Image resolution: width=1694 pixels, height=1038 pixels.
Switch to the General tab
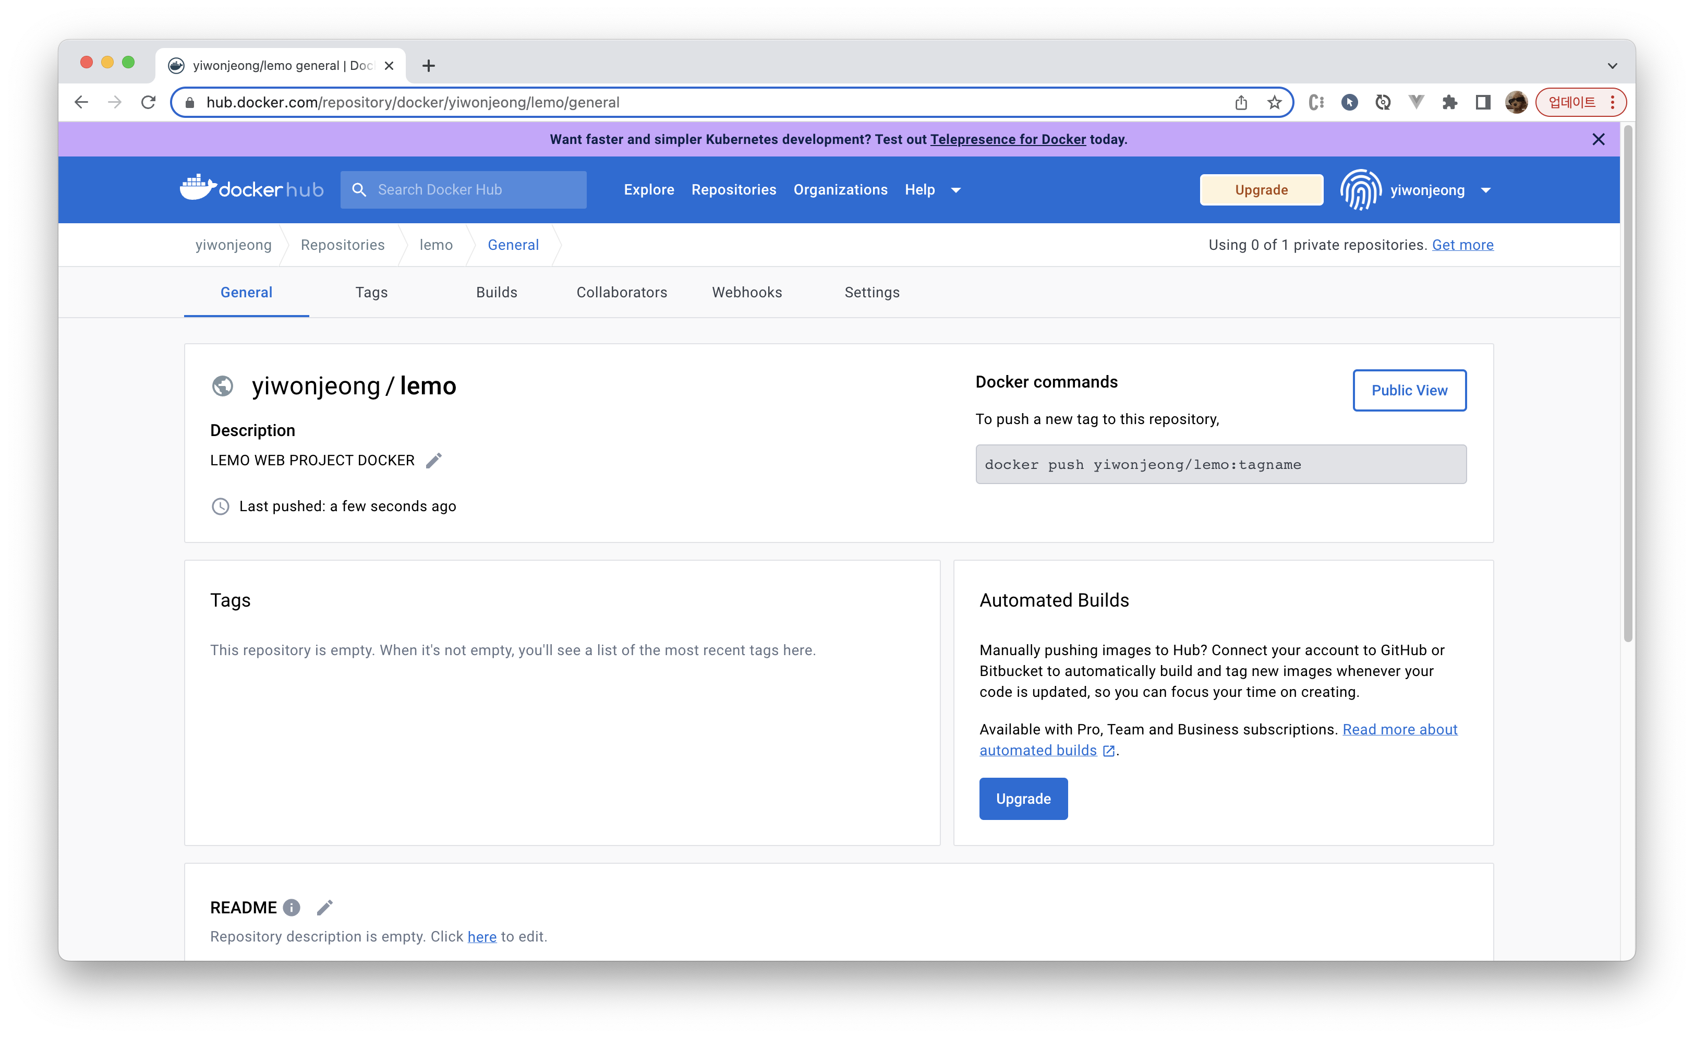(246, 292)
